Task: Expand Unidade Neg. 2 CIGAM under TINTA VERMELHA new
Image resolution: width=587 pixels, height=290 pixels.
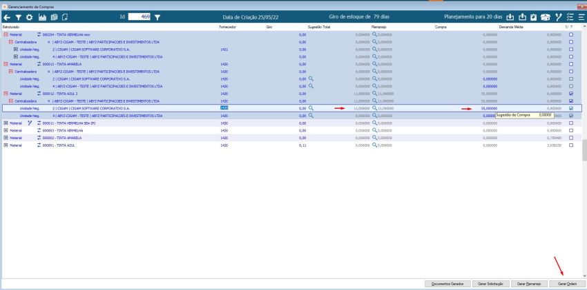Action: click(16, 50)
